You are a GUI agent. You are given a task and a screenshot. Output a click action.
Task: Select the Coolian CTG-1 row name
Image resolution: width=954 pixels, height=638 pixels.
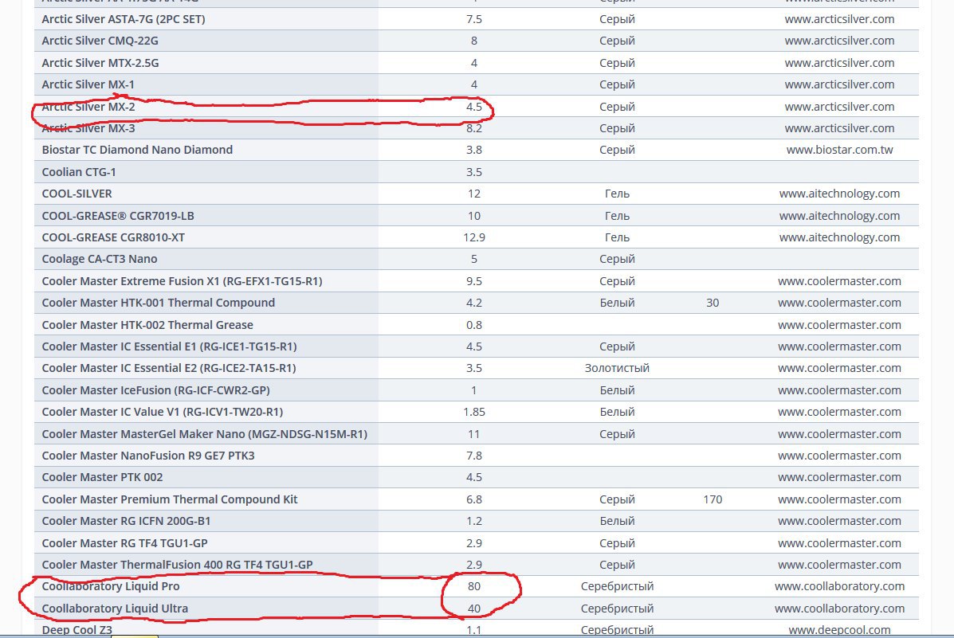[78, 171]
